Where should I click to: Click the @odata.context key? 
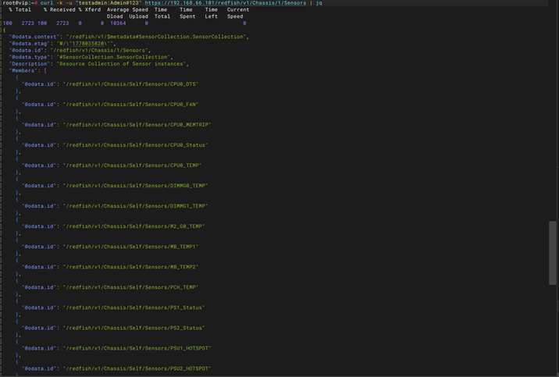tap(34, 37)
